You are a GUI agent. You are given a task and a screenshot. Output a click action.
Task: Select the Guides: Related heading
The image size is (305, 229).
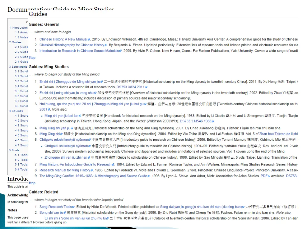[43, 192]
